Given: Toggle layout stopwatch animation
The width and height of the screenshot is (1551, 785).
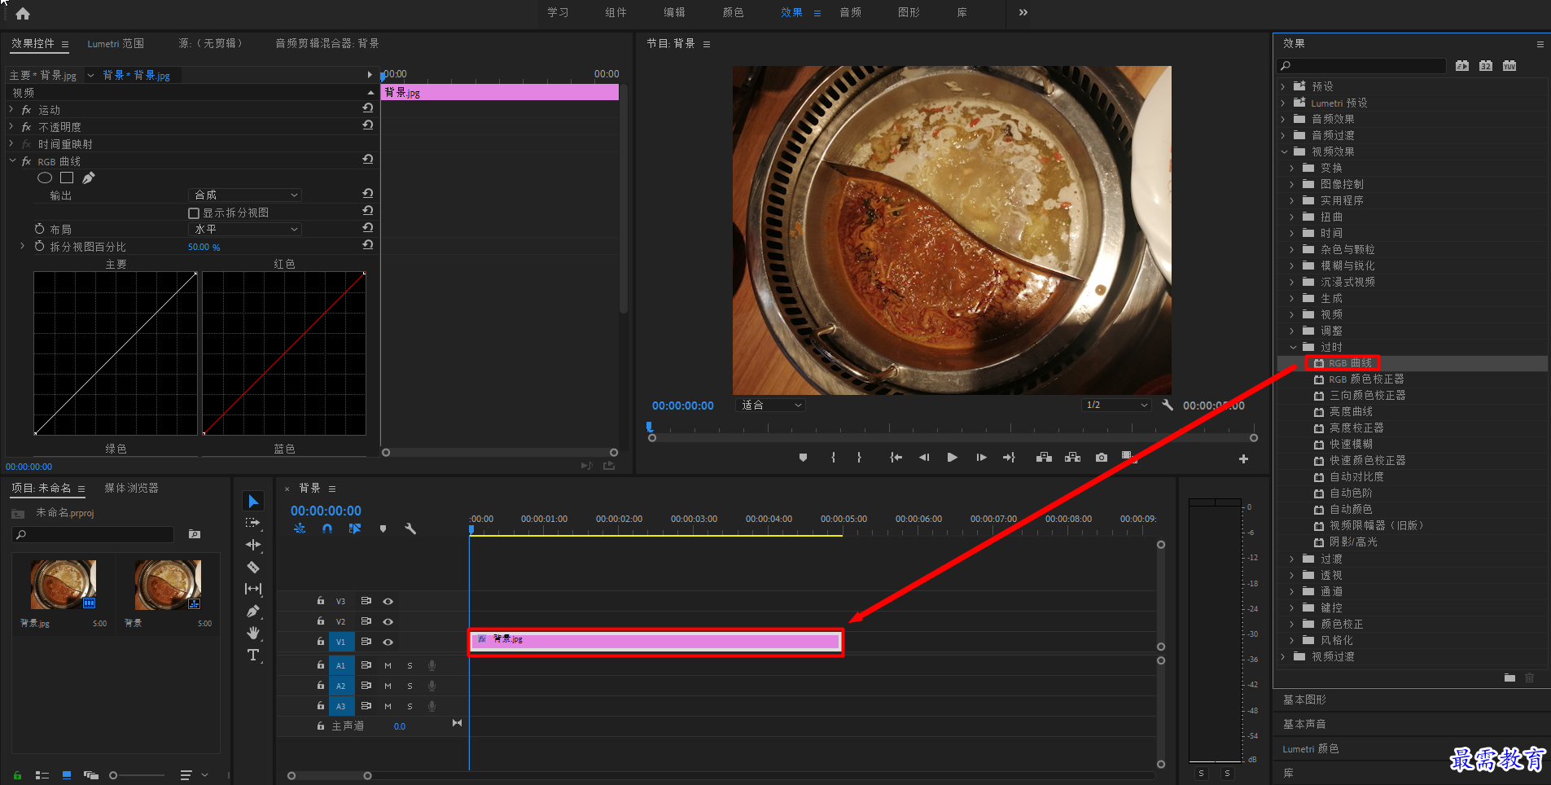Looking at the screenshot, I should pyautogui.click(x=39, y=229).
